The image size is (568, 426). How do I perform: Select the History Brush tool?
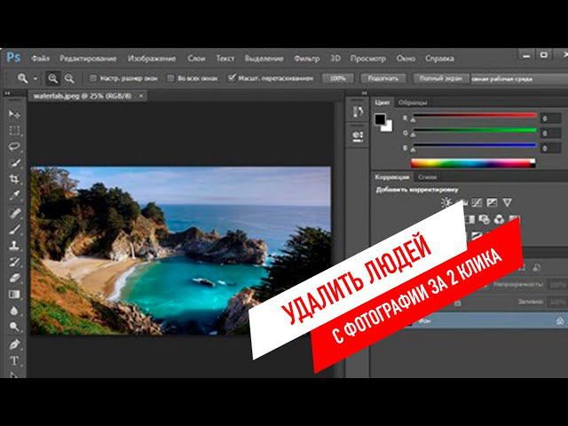[14, 262]
